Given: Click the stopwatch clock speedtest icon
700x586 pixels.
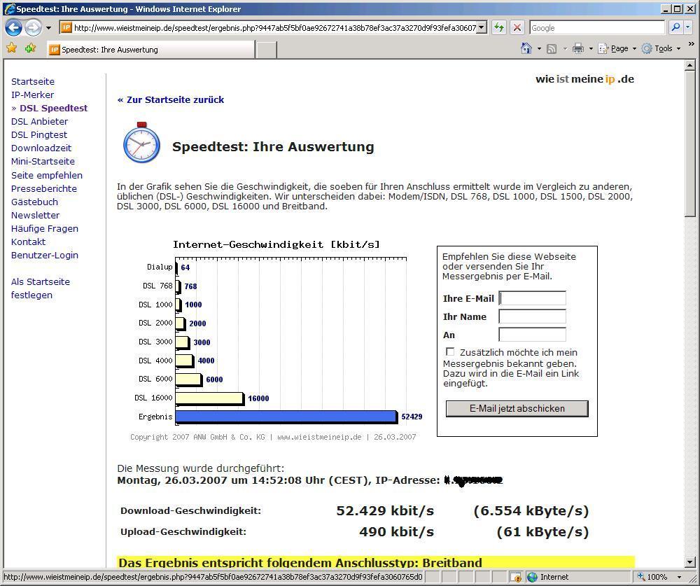Looking at the screenshot, I should pyautogui.click(x=141, y=143).
